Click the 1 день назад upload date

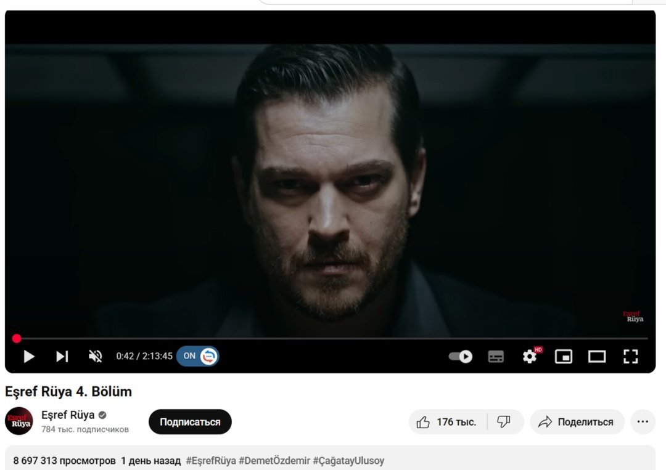[151, 461]
